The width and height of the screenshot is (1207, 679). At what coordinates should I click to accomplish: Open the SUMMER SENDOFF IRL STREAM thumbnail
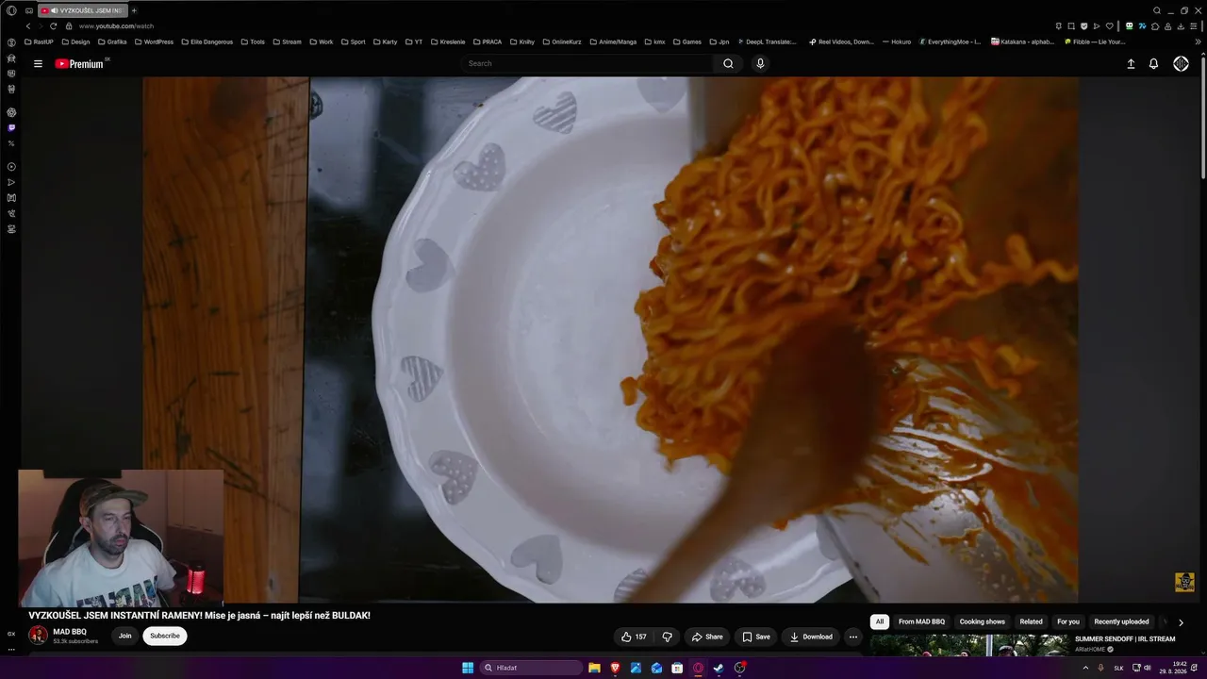968,645
